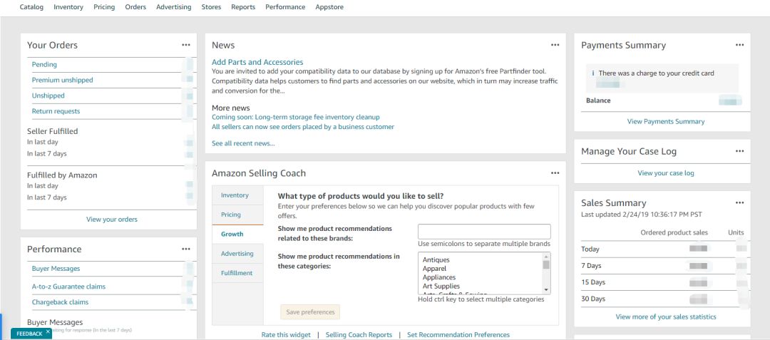Open the Payments Summary ellipsis menu
770x340 pixels.
(740, 45)
